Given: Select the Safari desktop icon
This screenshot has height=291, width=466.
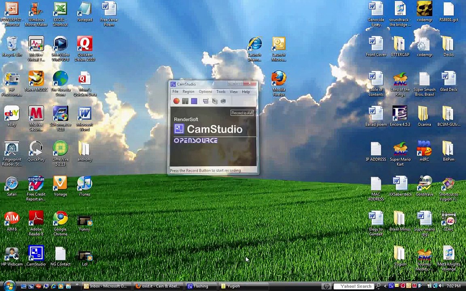Looking at the screenshot, I should [x=12, y=186].
